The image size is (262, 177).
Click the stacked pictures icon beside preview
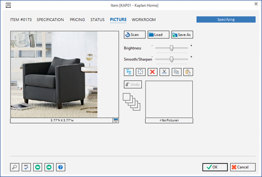tap(131, 102)
